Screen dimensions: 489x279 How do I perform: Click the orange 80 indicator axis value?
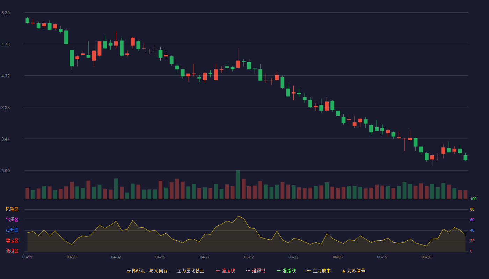click(472, 209)
